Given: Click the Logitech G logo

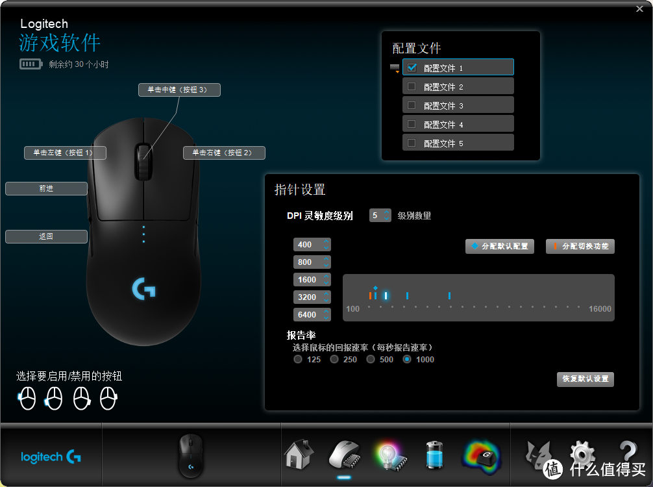Looking at the screenshot, I should point(51,457).
